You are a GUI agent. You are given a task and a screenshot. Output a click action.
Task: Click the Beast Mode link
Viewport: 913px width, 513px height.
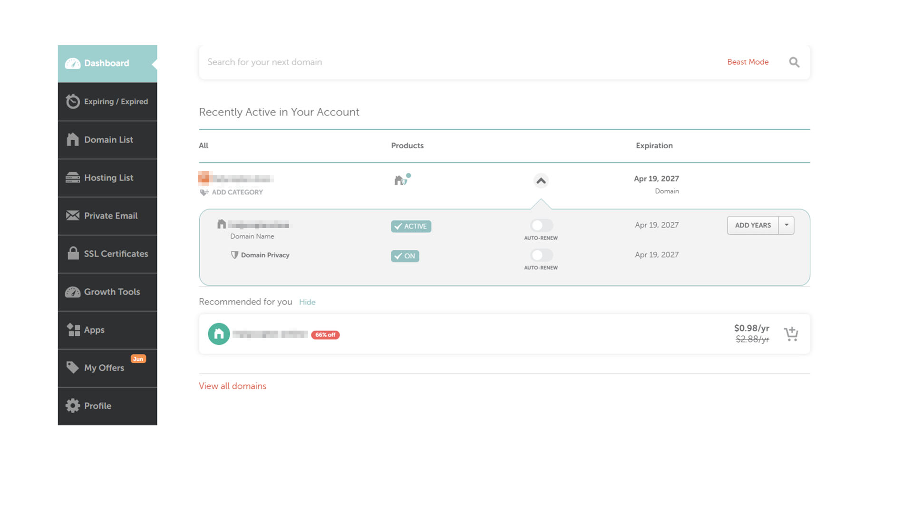coord(748,62)
